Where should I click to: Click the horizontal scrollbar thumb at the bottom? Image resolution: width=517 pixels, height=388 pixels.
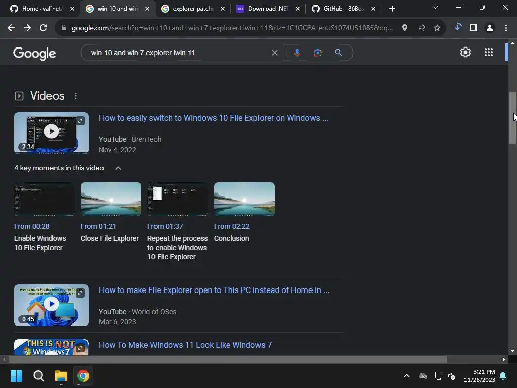point(228,359)
